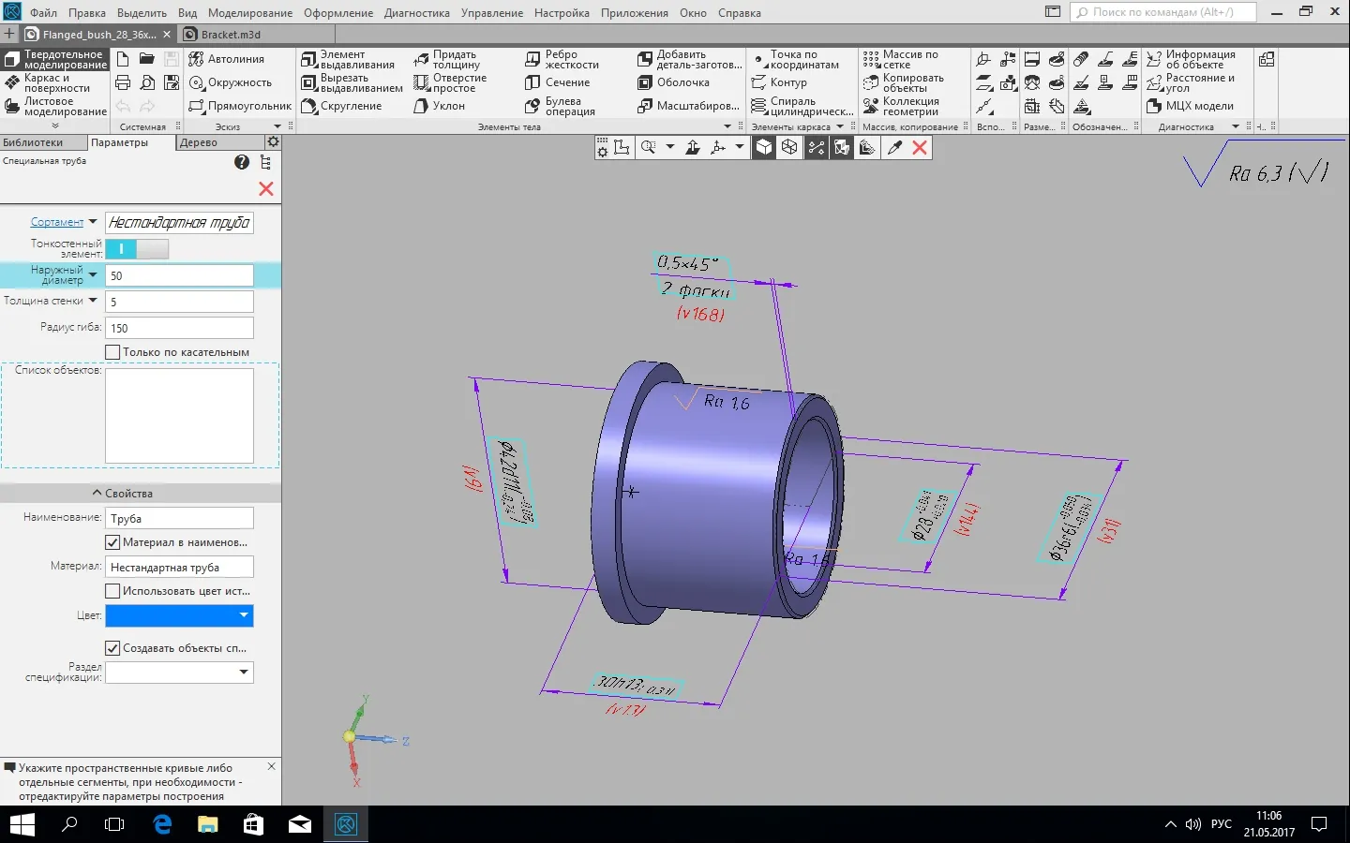Enable the Только по касательным checkbox
This screenshot has height=843, width=1350.
coord(113,352)
